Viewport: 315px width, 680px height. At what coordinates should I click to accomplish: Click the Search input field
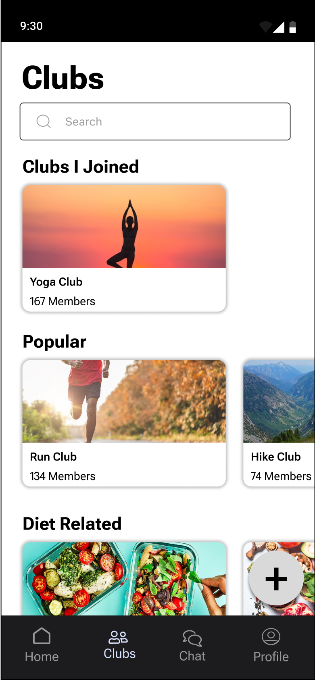click(155, 121)
